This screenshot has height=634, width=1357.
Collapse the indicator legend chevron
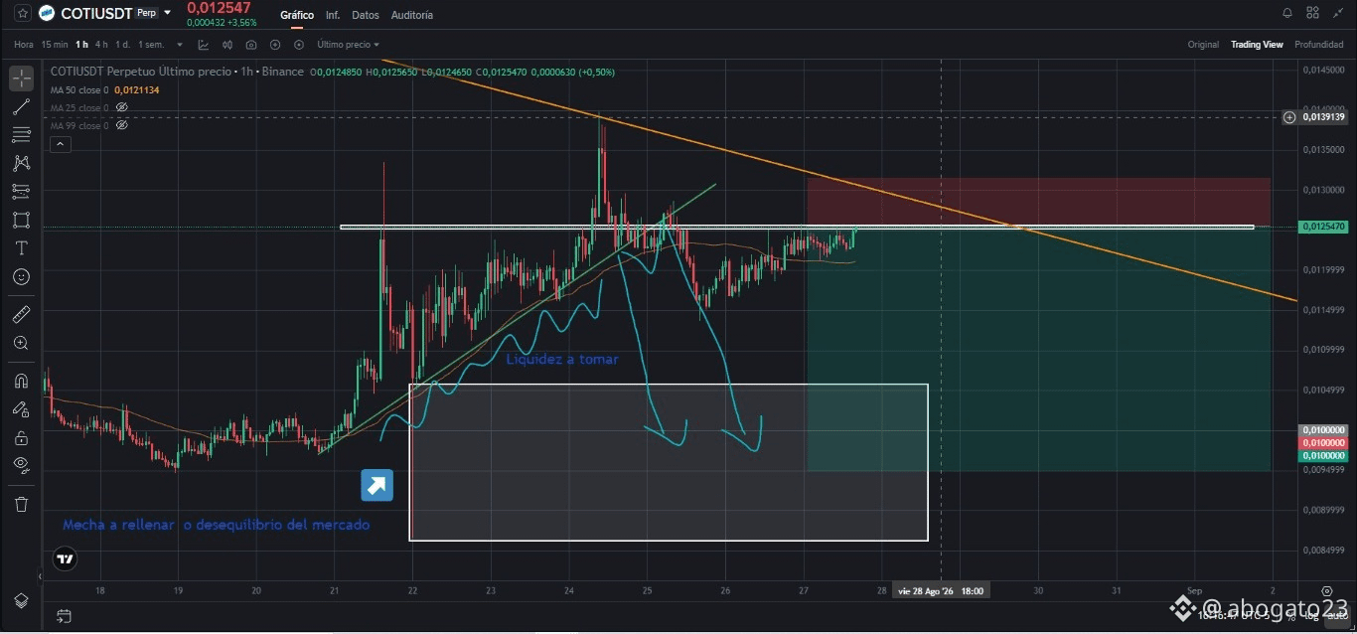click(x=60, y=144)
